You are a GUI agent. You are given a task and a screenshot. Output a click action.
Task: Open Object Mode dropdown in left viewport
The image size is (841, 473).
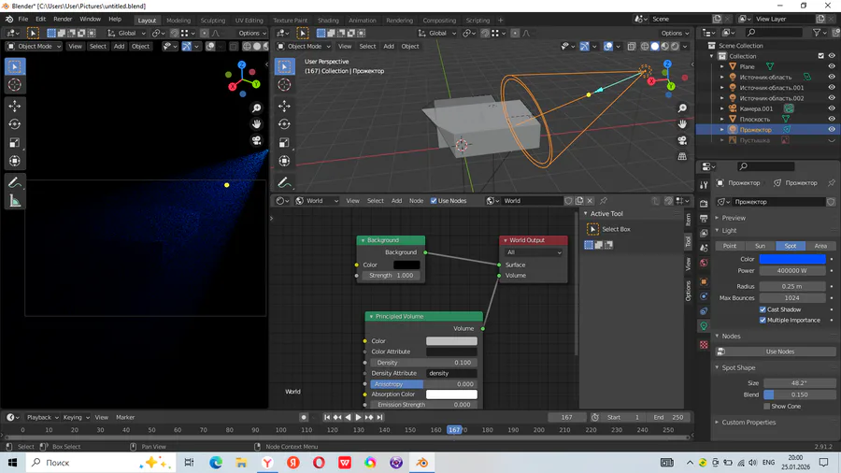34,46
